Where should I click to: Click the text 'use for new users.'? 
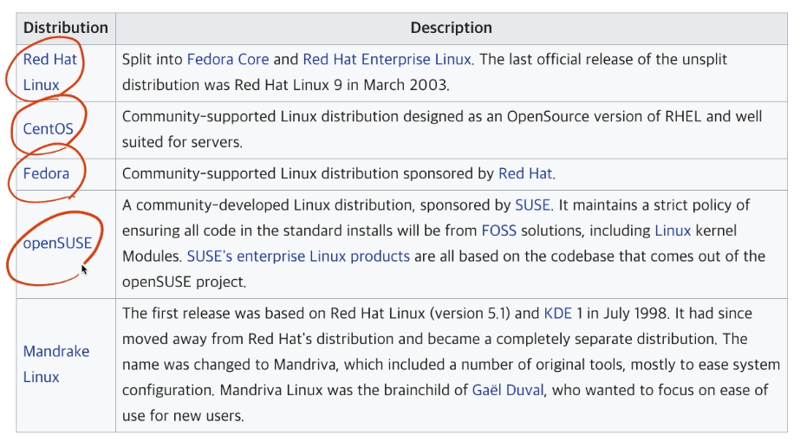[x=183, y=416]
